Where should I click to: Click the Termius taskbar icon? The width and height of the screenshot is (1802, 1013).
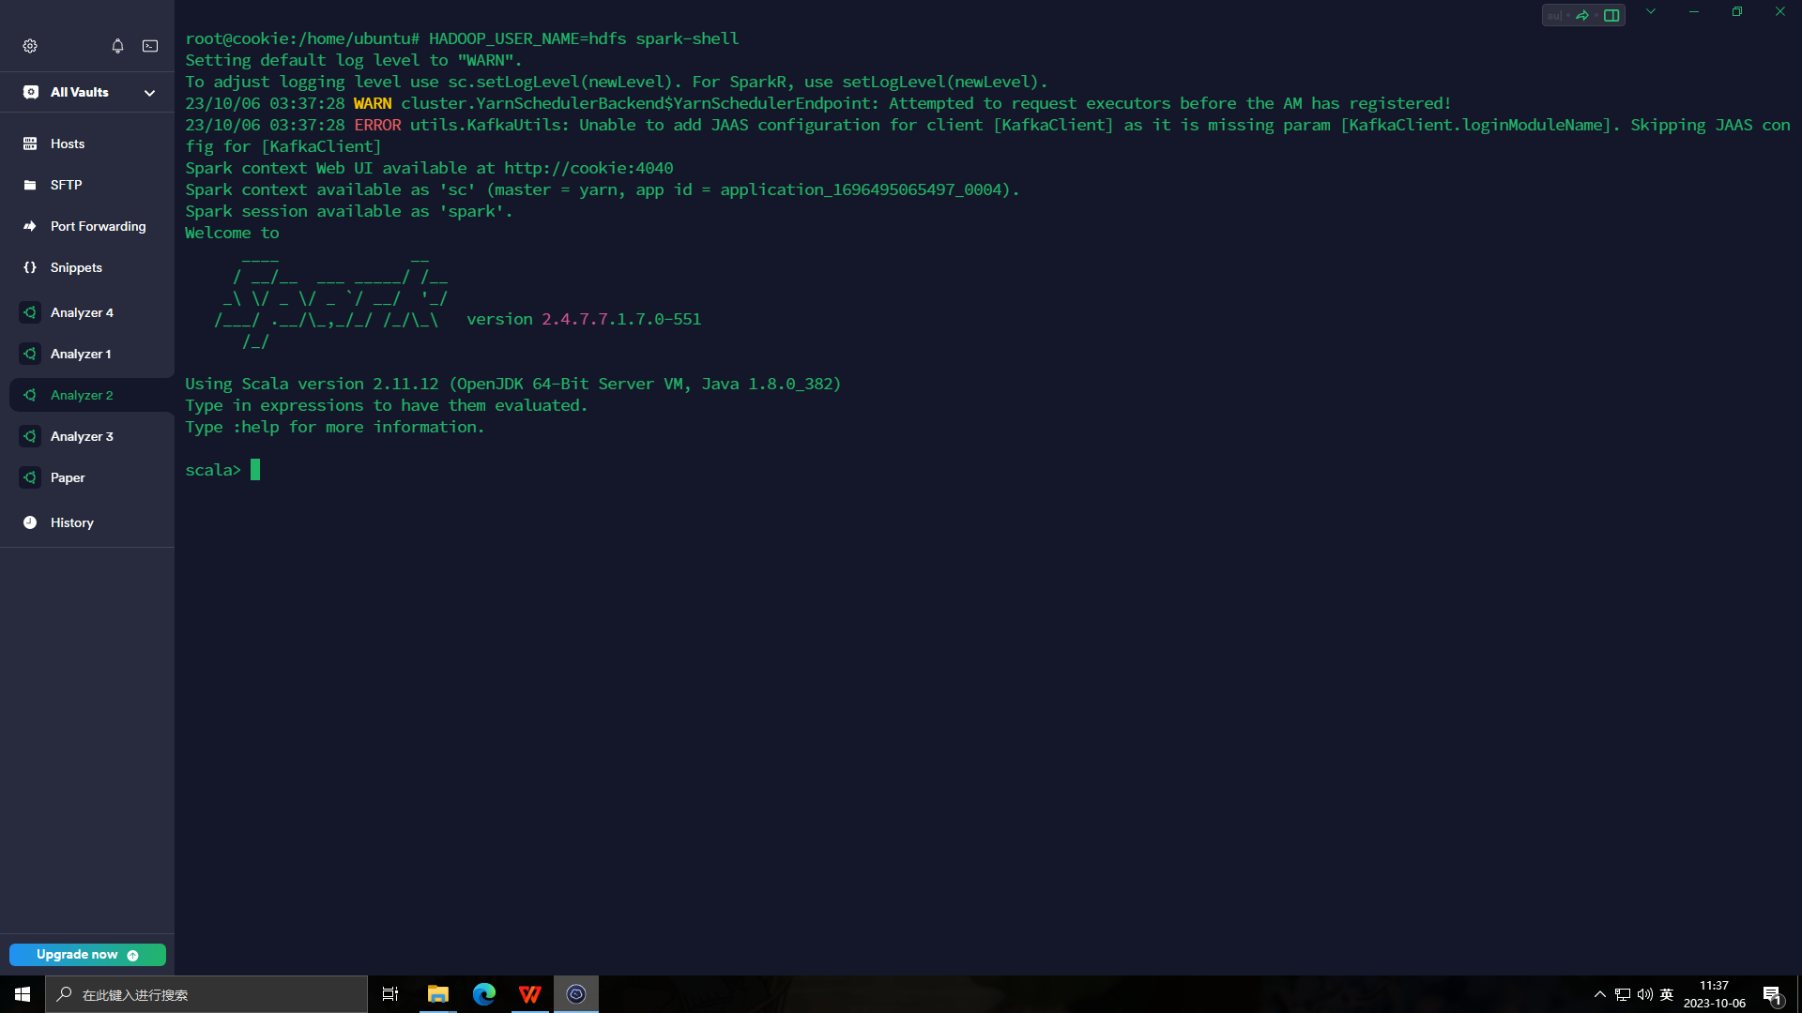(x=576, y=994)
